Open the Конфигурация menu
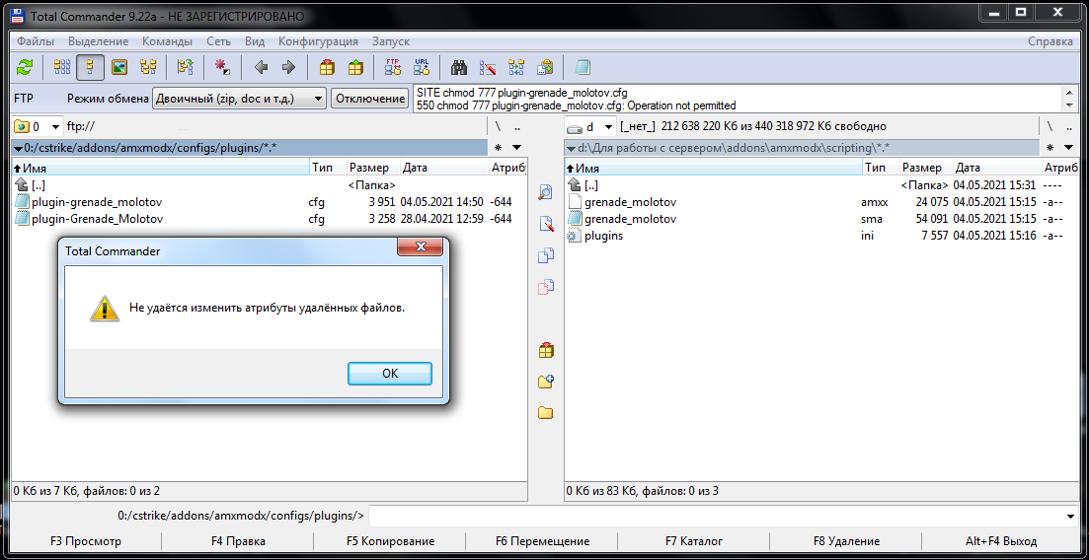The height and width of the screenshot is (560, 1089). coord(318,41)
